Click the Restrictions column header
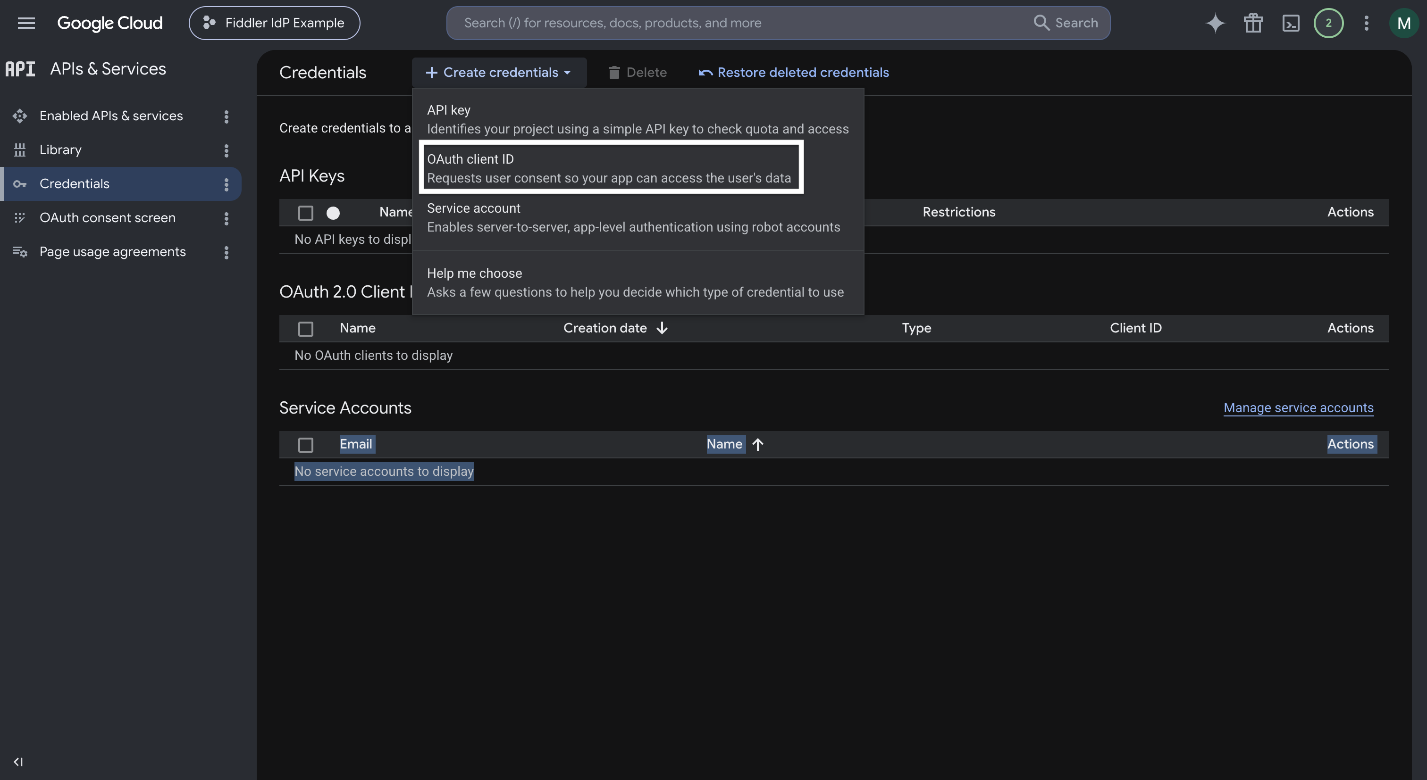 coord(959,212)
